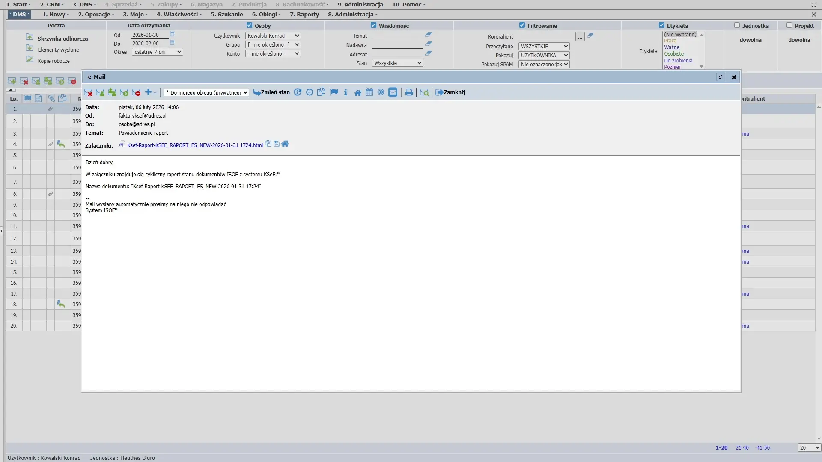The image size is (822, 462).
Task: Open the 9. Administracja top menu
Action: pyautogui.click(x=360, y=4)
